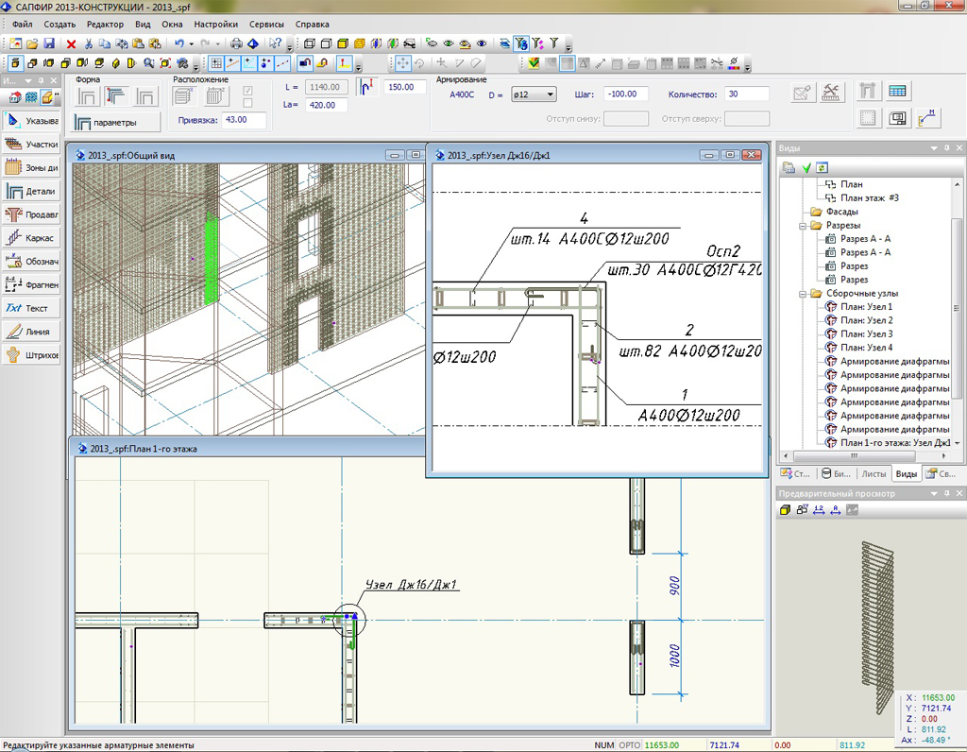The width and height of the screenshot is (967, 752).
Task: Click the Шаг input field
Action: click(x=624, y=94)
